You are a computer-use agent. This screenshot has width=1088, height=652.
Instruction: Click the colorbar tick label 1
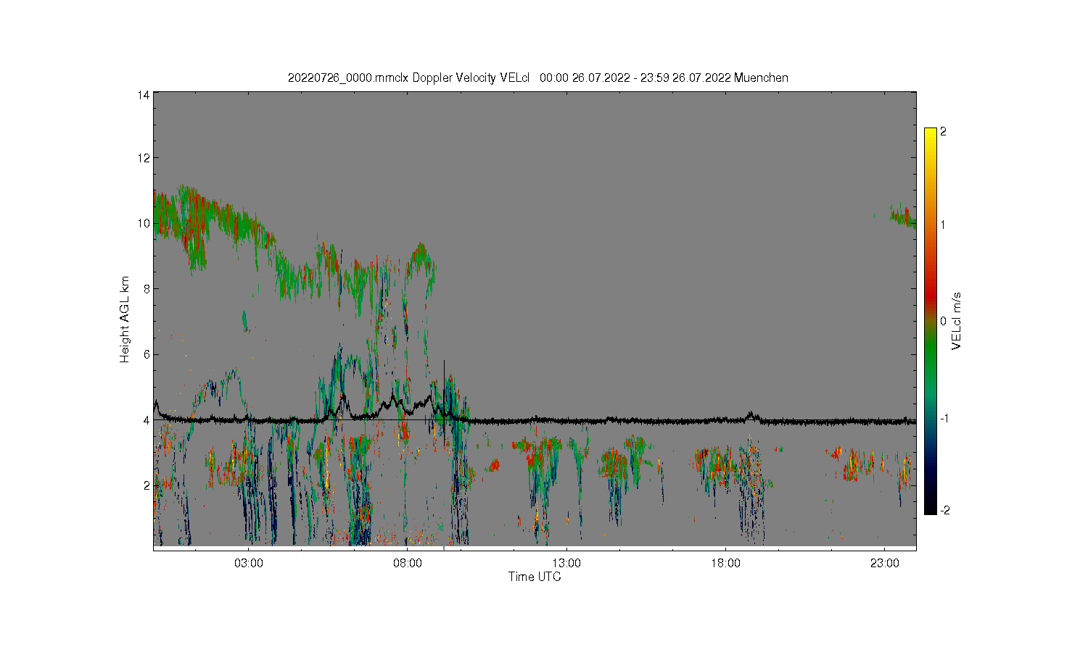(943, 225)
